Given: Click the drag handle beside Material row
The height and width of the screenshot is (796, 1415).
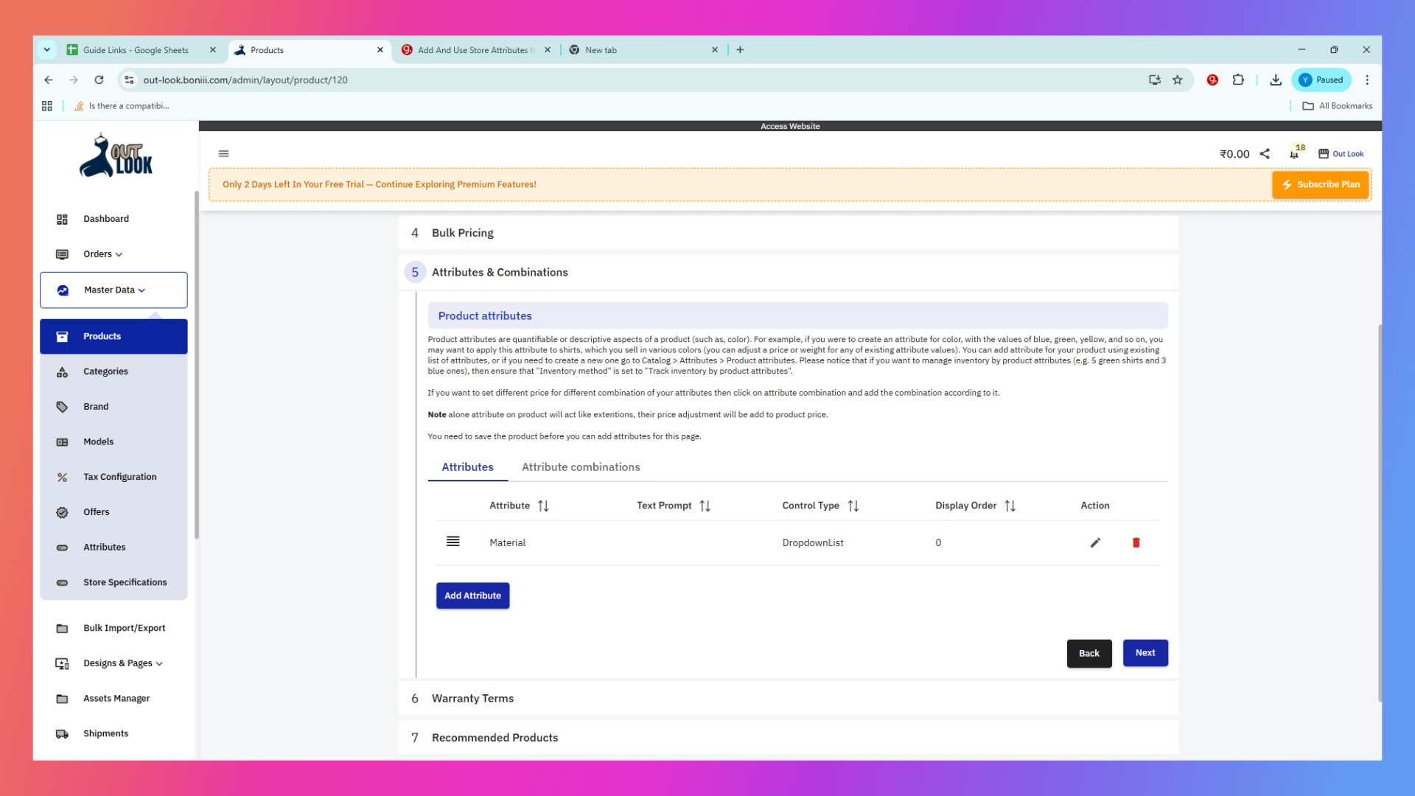Looking at the screenshot, I should click(x=453, y=541).
